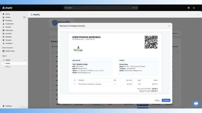The height and width of the screenshot is (113, 202).
Task: Click the Markets globe icon
Action: pos(4,37)
